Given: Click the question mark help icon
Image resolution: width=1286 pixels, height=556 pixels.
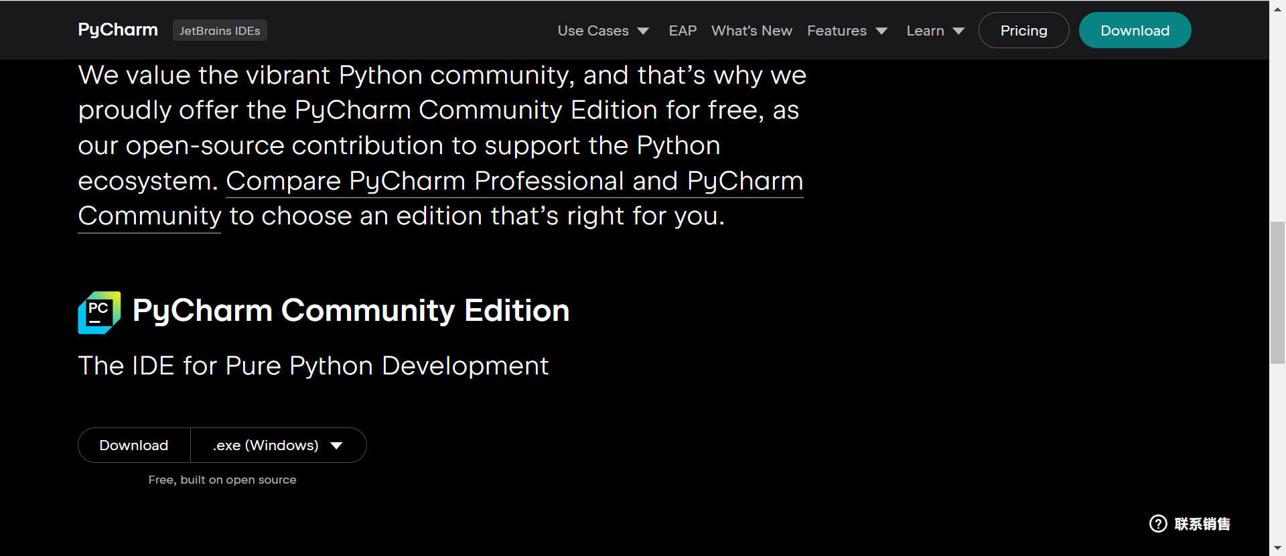Looking at the screenshot, I should click(1158, 524).
